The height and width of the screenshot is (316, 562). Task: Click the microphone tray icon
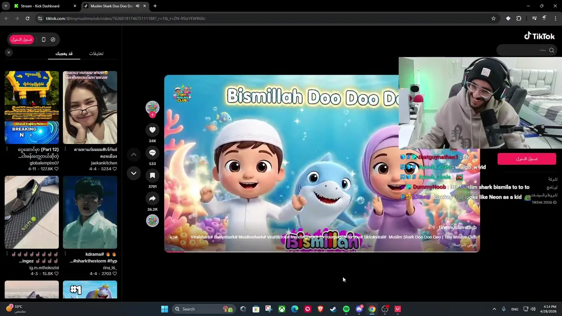pos(504,309)
